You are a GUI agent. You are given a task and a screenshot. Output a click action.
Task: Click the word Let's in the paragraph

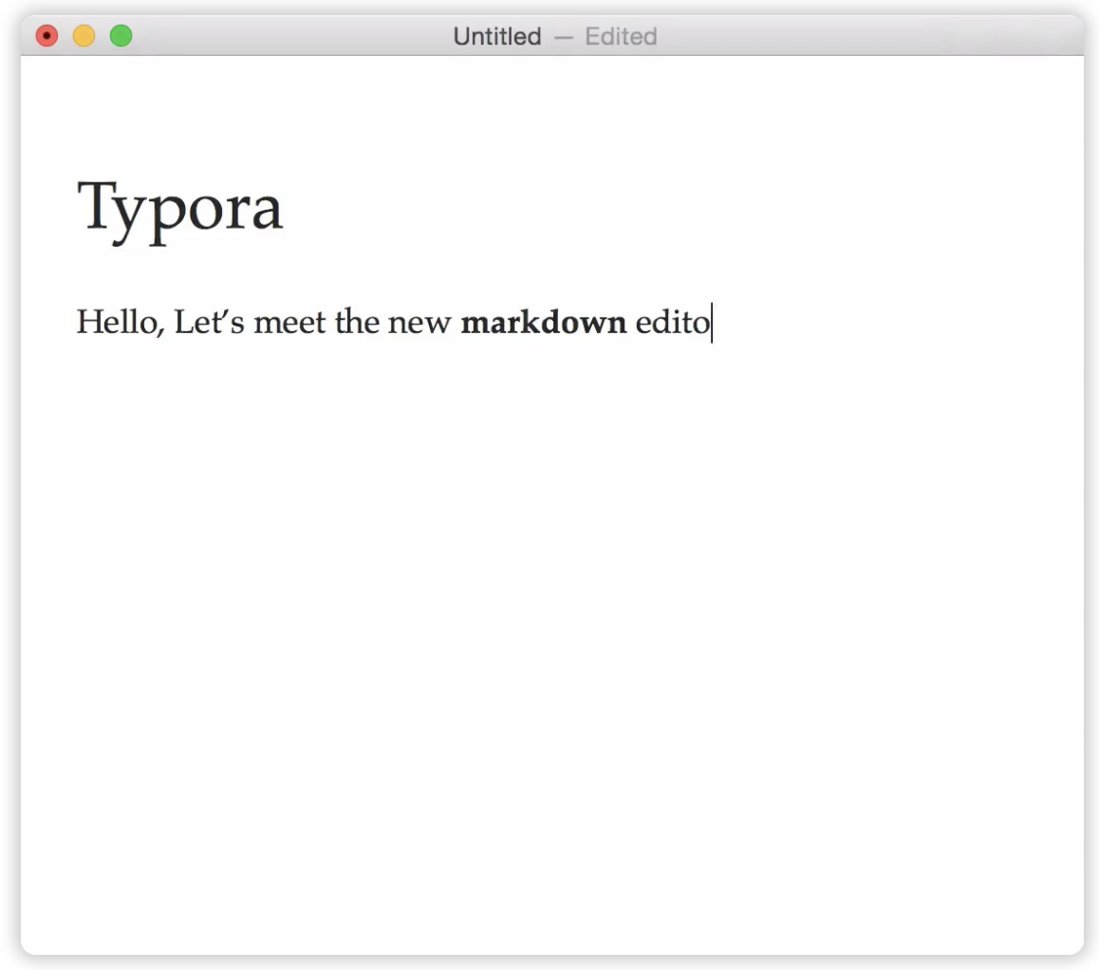209,323
